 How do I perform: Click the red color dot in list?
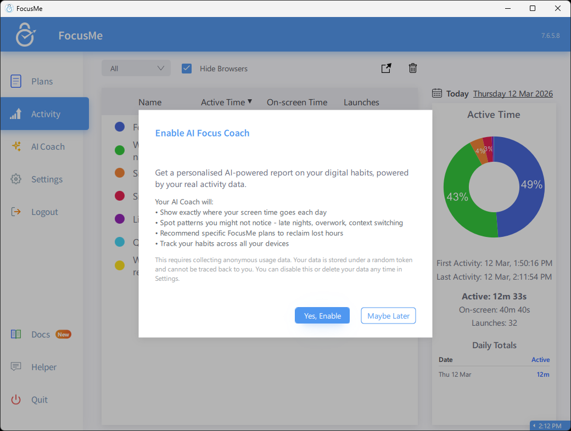coord(120,196)
